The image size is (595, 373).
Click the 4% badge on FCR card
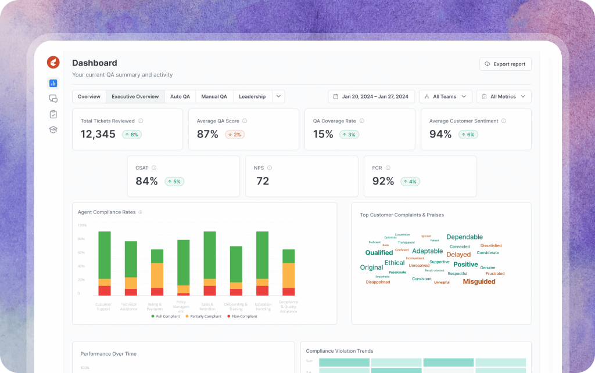tap(410, 182)
